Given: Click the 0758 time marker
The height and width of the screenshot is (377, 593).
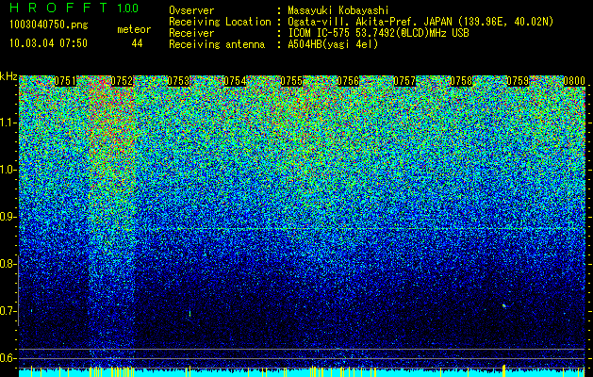Looking at the screenshot, I should [461, 81].
